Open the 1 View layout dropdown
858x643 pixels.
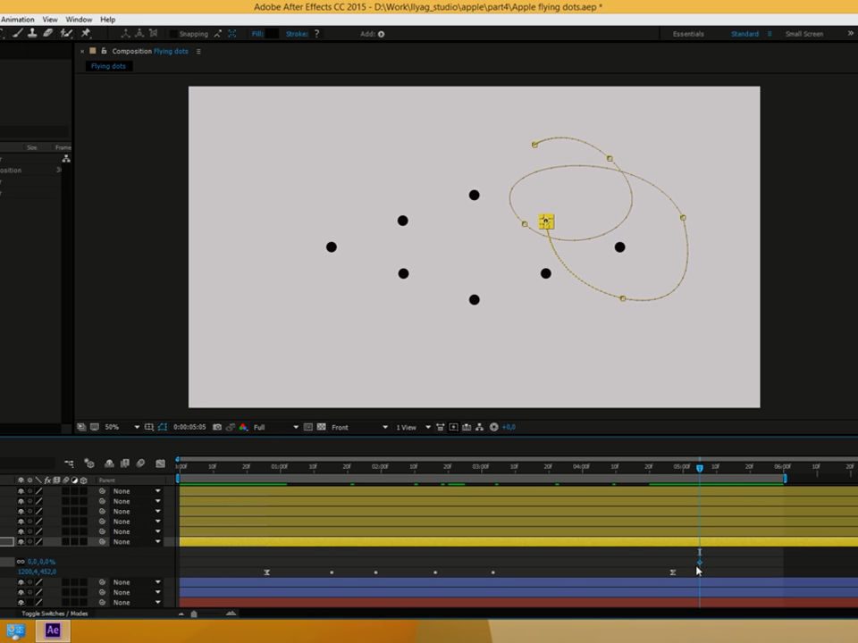(x=428, y=427)
